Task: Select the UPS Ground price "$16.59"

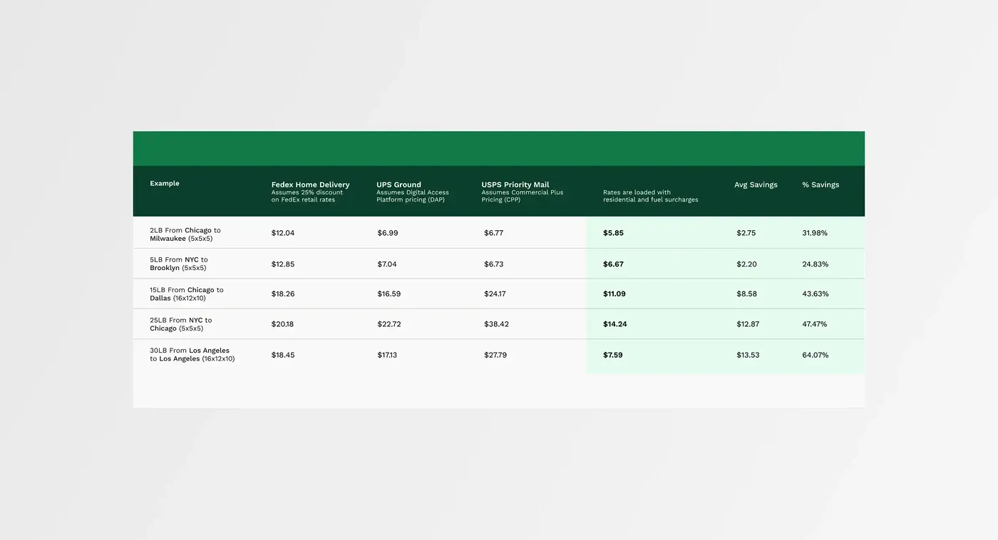Action: pyautogui.click(x=389, y=294)
